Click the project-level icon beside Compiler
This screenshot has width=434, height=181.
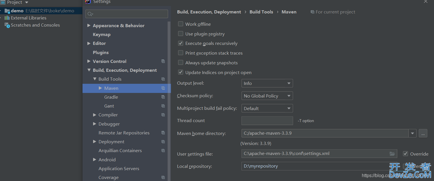point(163,115)
